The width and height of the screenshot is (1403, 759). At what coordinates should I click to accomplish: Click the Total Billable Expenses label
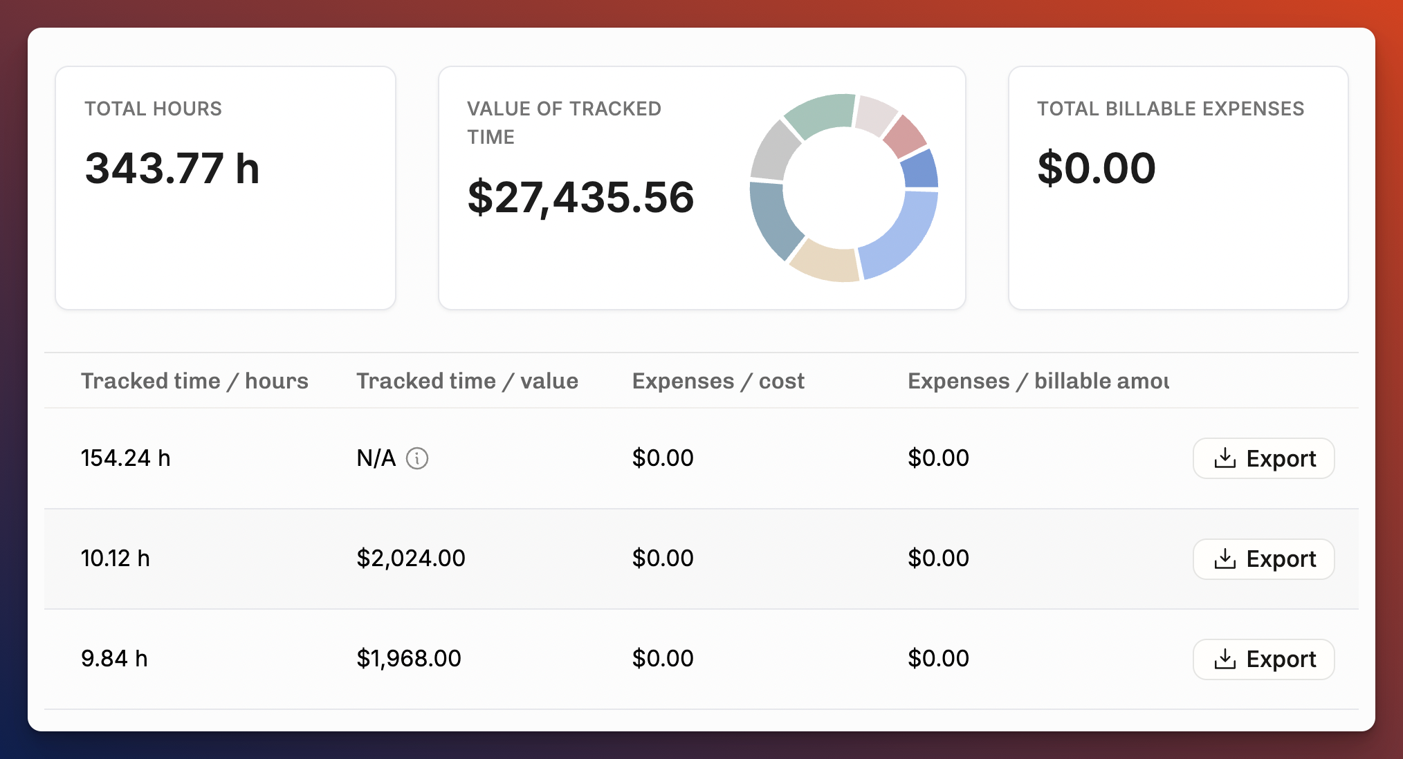[x=1171, y=109]
